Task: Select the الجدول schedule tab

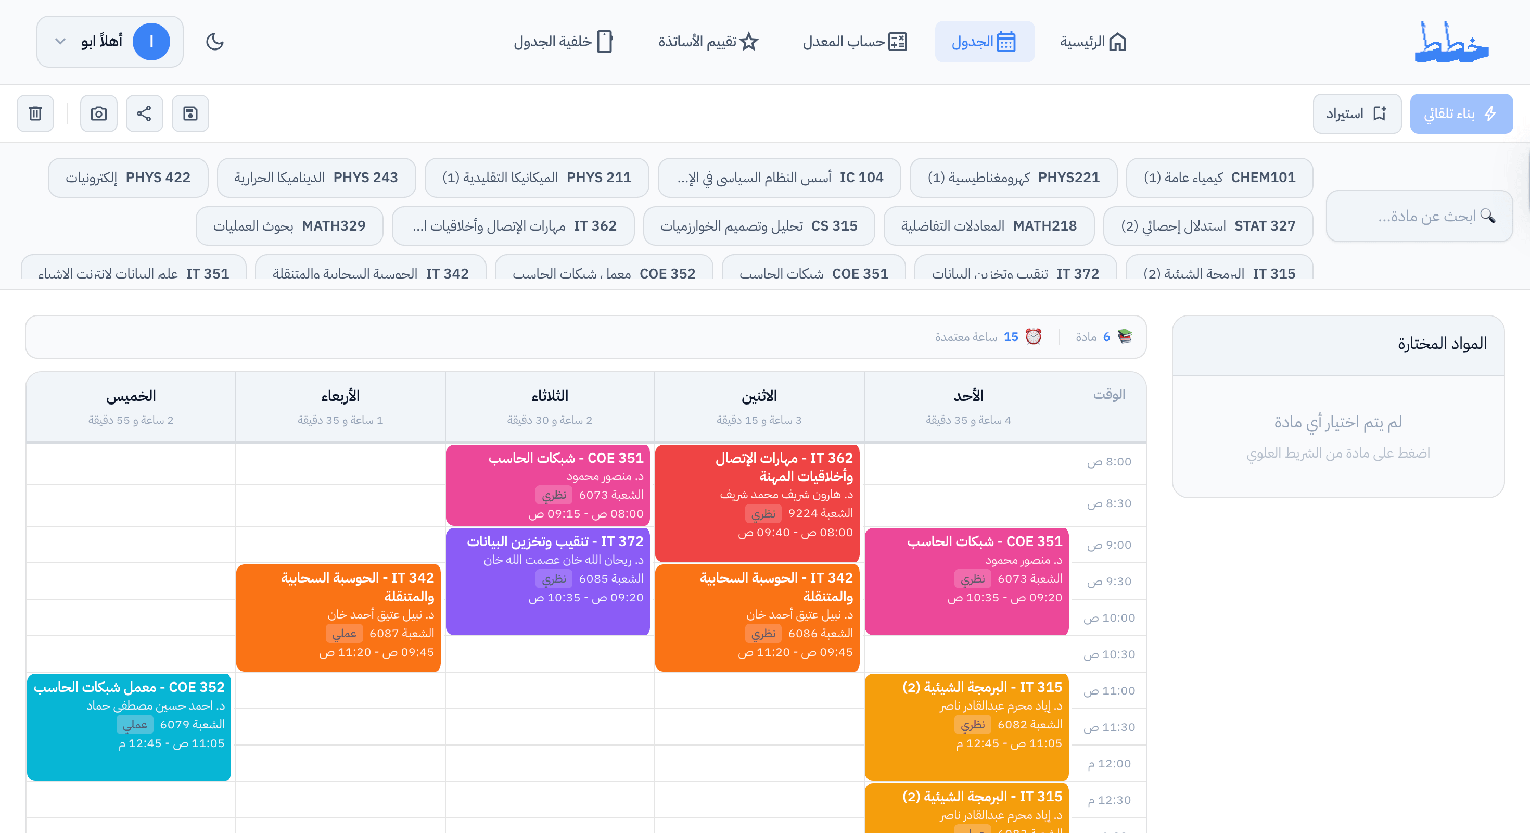Action: [984, 42]
